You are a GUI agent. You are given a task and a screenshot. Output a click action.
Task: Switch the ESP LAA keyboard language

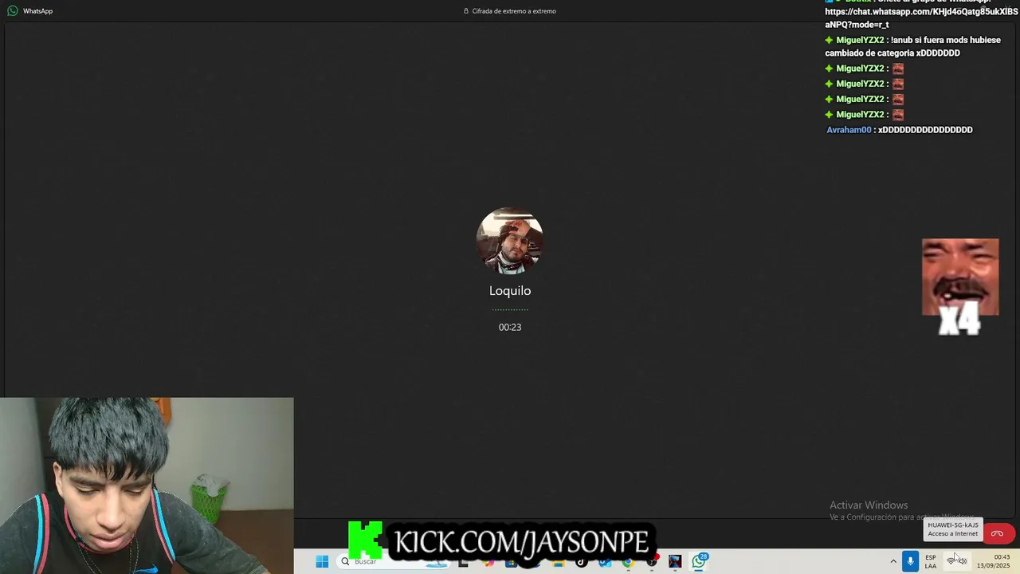pos(931,561)
